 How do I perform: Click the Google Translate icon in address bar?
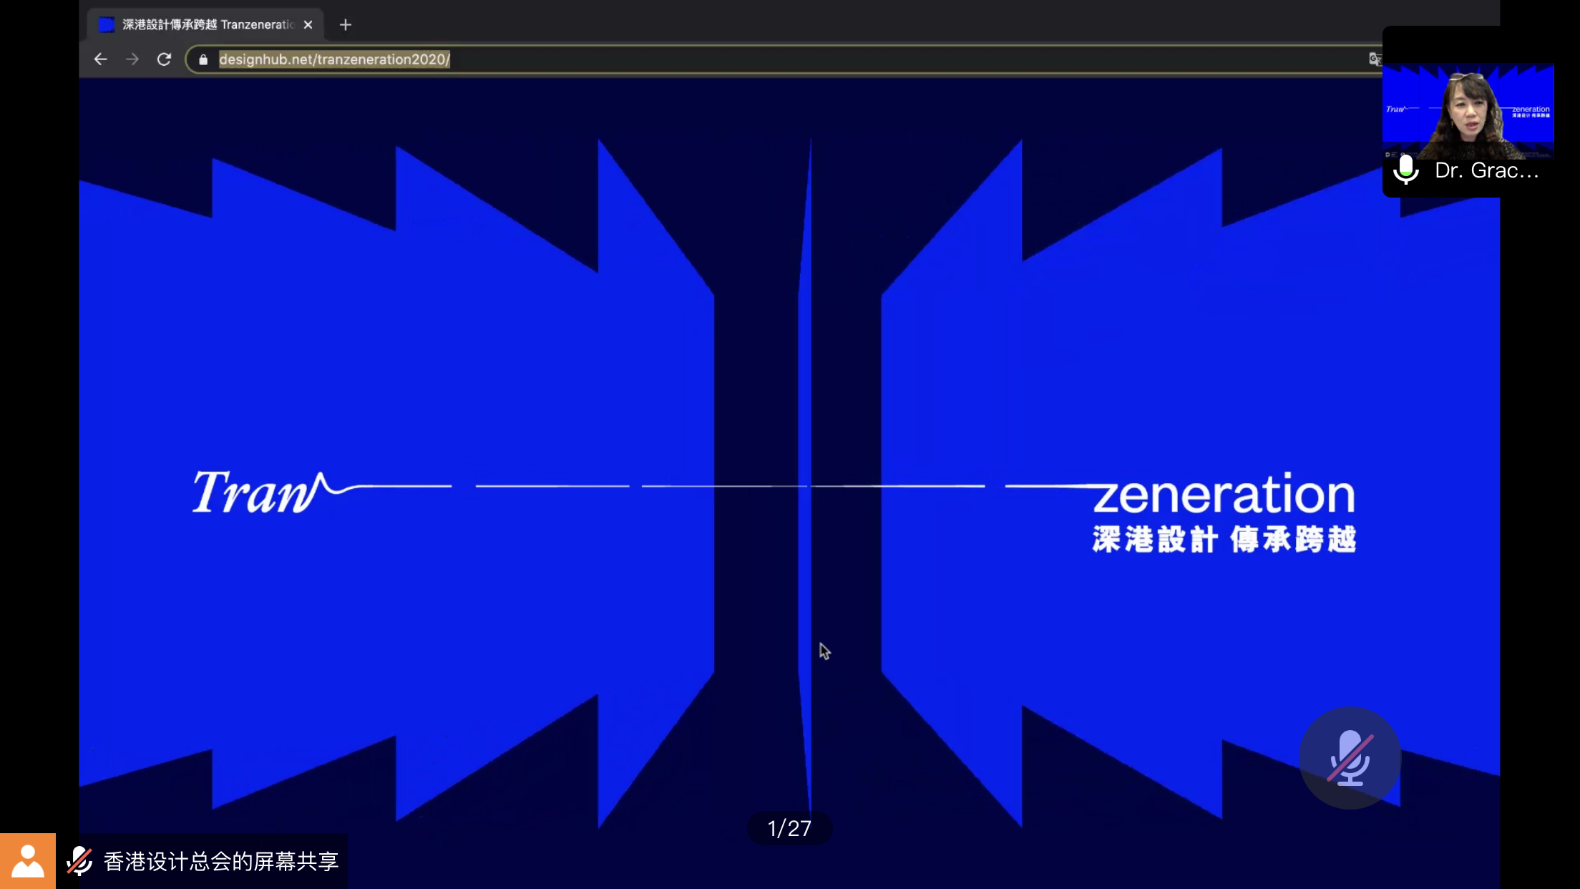click(1374, 59)
